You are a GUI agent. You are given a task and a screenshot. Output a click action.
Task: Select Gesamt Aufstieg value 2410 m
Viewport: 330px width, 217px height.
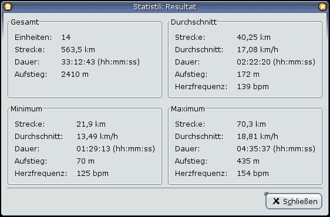75,74
